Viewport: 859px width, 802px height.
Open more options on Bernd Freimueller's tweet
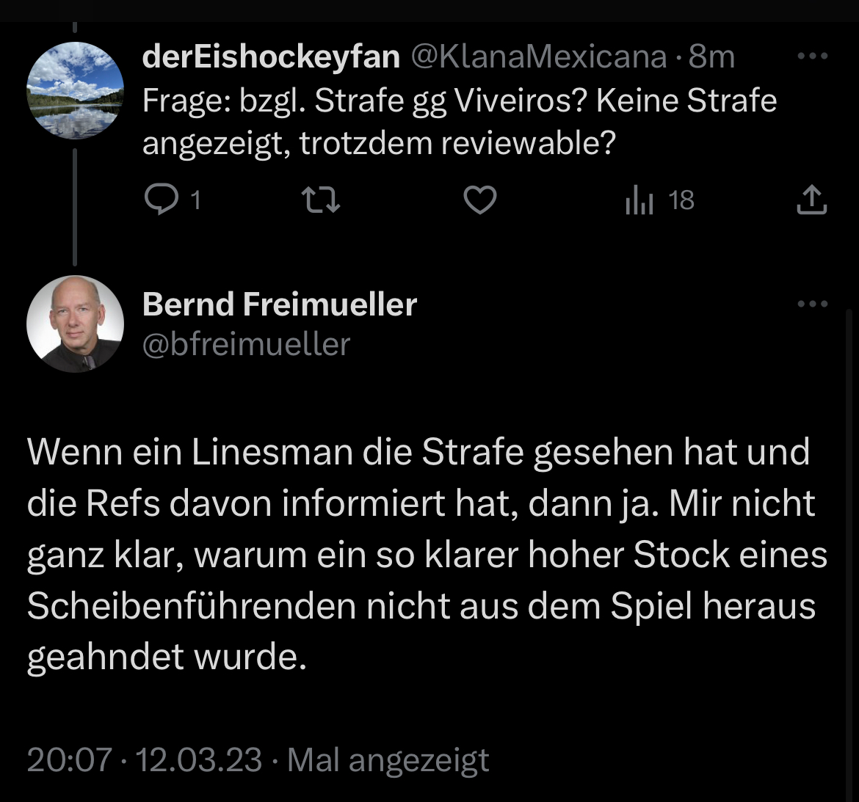pyautogui.click(x=812, y=304)
